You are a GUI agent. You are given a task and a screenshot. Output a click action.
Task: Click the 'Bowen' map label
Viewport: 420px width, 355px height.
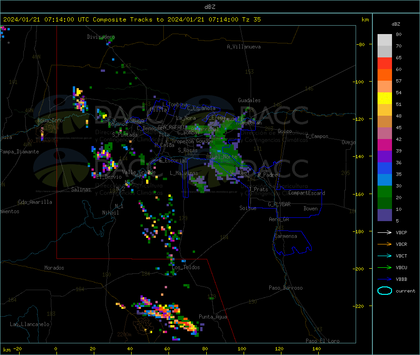tap(310, 209)
